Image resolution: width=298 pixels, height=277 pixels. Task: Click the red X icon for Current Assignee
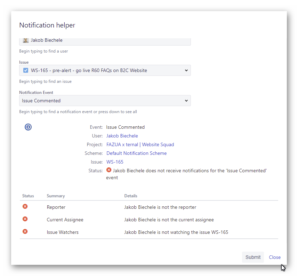tap(25, 219)
